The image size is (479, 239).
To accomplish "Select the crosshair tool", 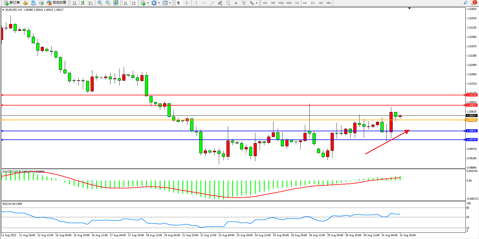I will tap(187, 3).
